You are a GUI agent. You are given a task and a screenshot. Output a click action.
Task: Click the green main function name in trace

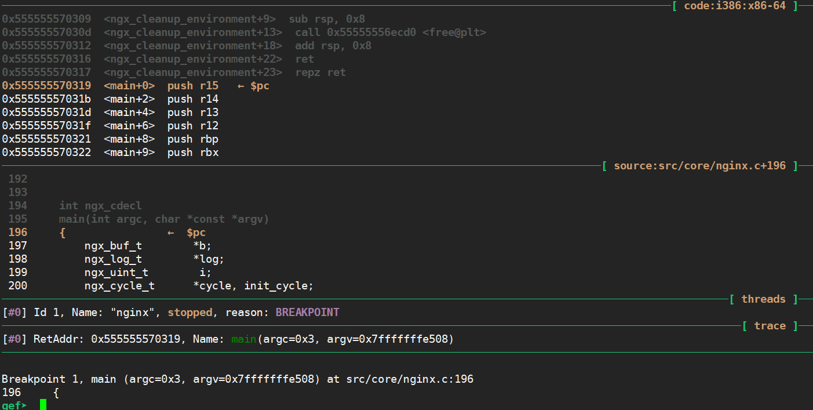tap(243, 339)
